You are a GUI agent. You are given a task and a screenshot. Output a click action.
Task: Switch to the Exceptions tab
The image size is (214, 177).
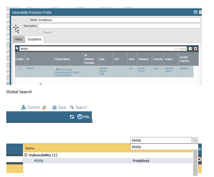pyautogui.click(x=34, y=39)
